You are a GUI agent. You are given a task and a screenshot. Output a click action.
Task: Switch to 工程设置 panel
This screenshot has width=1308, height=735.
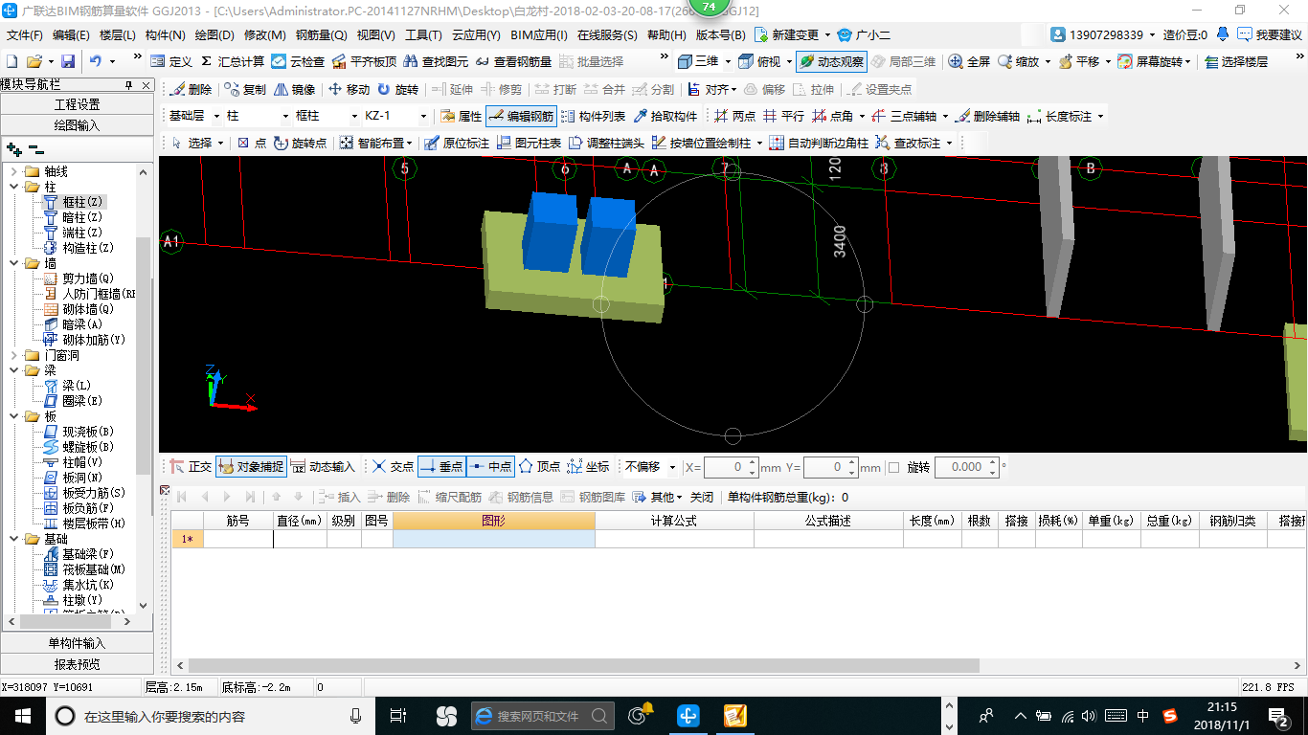point(77,104)
